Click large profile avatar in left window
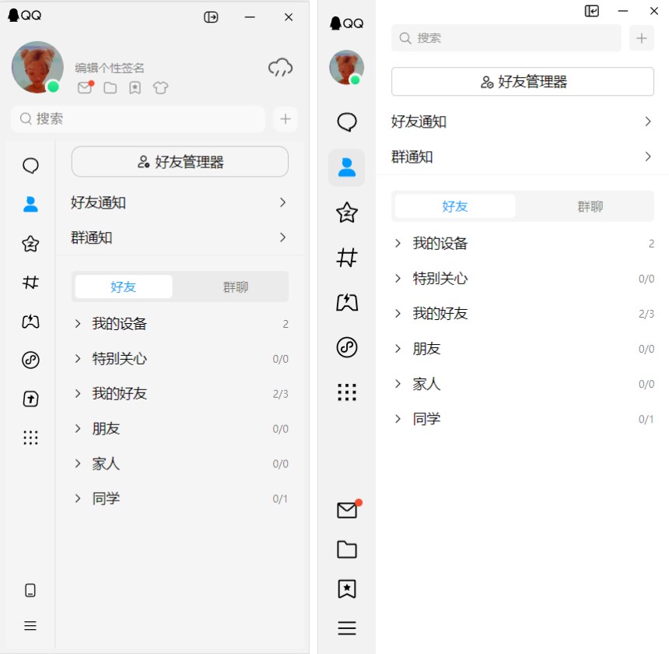The image size is (669, 654). pos(37,67)
